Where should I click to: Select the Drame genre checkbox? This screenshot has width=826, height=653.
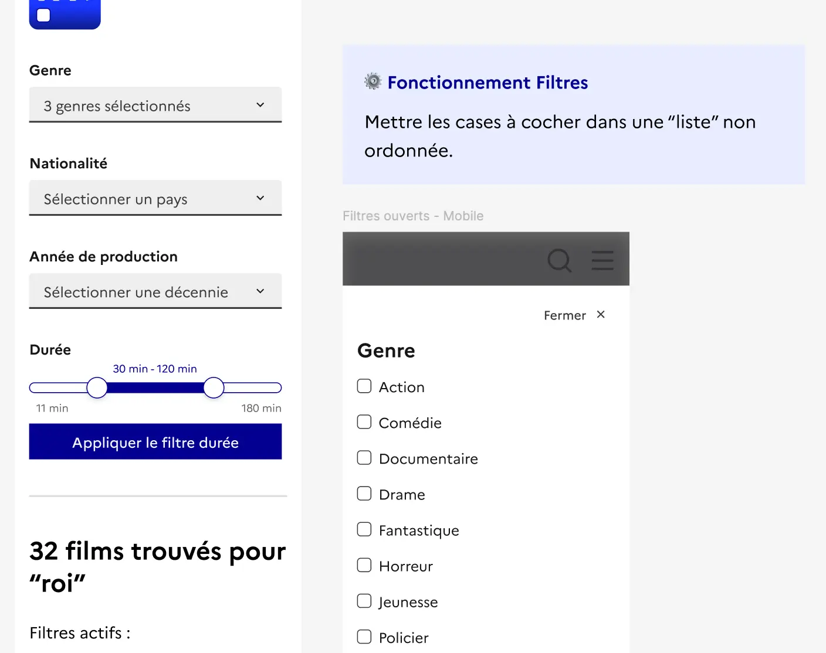(364, 494)
